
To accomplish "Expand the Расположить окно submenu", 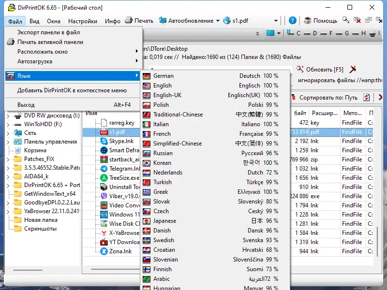I will tap(74, 52).
